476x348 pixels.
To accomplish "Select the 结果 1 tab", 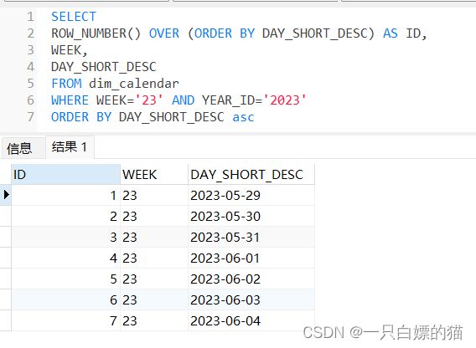I will coord(70,147).
